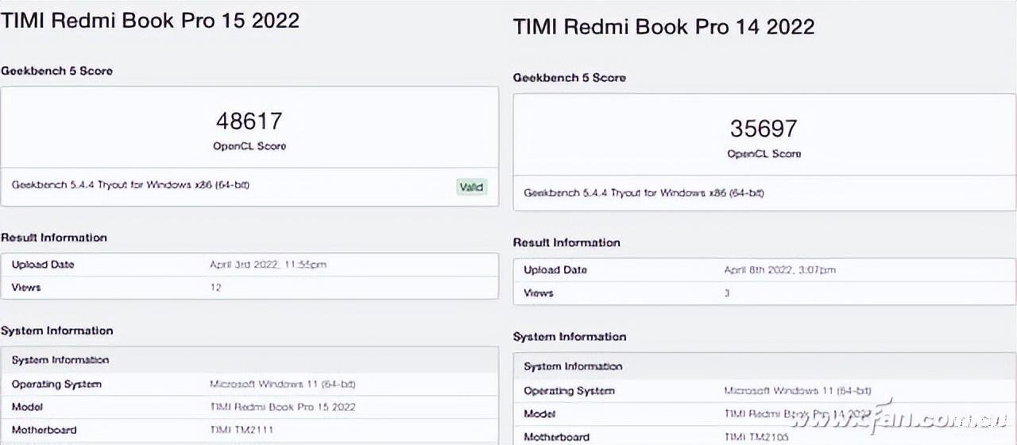This screenshot has width=1017, height=445.
Task: Click Views label in left panel
Action: click(26, 287)
